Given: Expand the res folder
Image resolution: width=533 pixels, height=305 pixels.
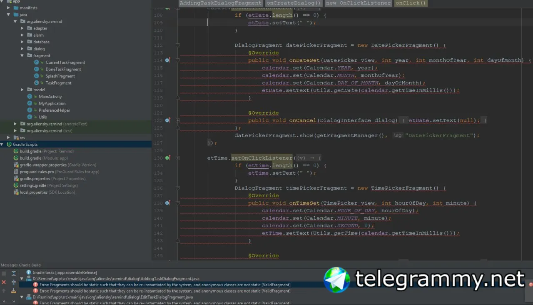Looking at the screenshot, I should [9, 137].
